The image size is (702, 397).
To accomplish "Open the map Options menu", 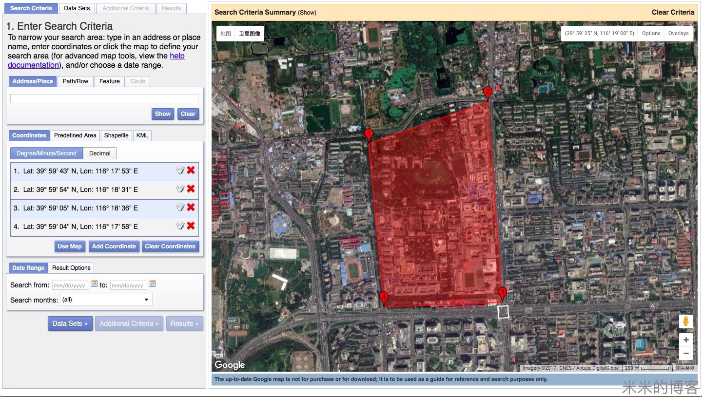I will pos(651,34).
